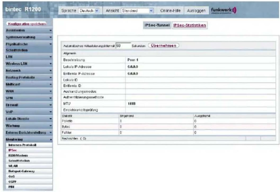Click the Eingehend column header
This screenshot has height=192, width=280.
[x=127, y=116]
